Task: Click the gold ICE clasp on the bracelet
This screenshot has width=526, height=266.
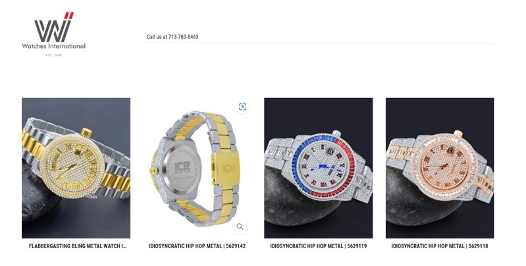Action: [226, 169]
